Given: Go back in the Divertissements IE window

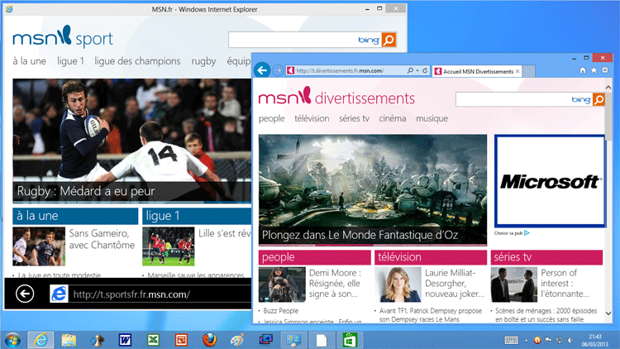Looking at the screenshot, I should (x=262, y=70).
